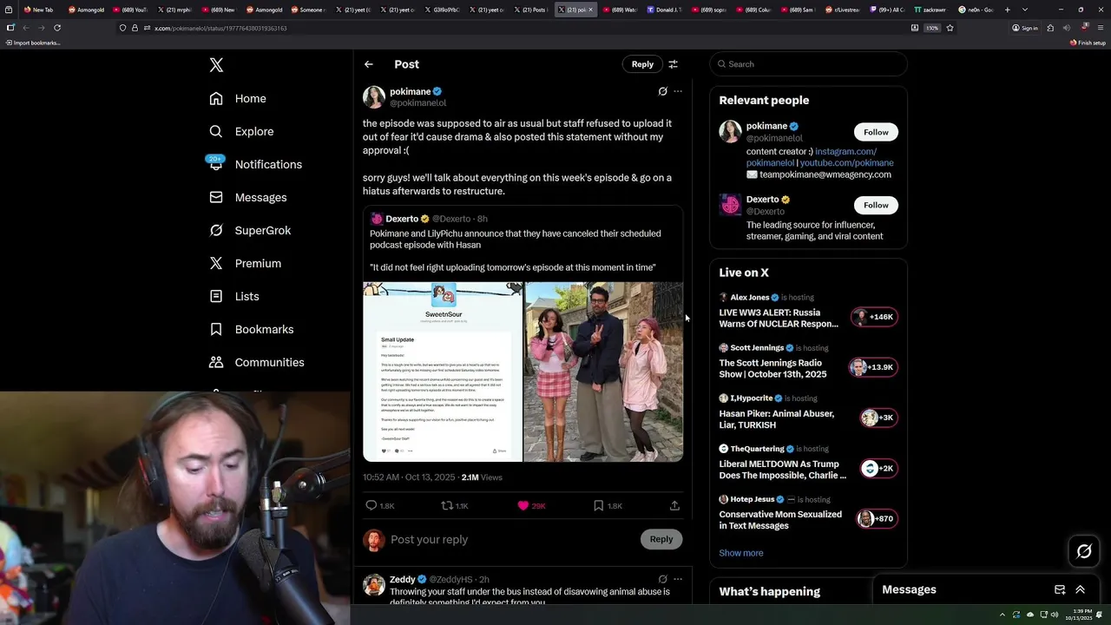Screen dimensions: 1111x625
Task: Switch to the Donald J. T browser tab
Action: 665,10
